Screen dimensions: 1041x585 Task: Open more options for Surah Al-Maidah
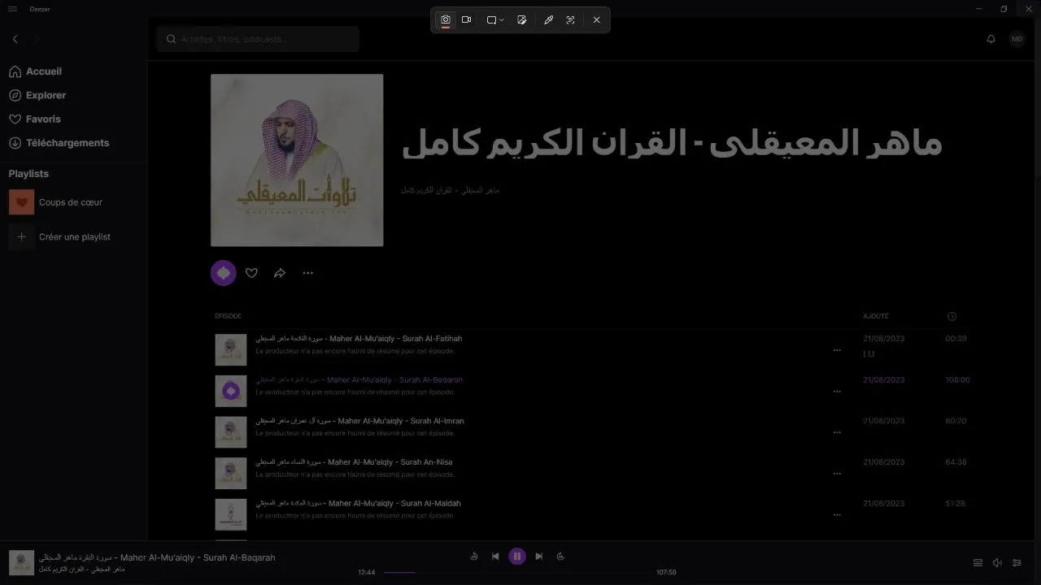[x=837, y=515]
